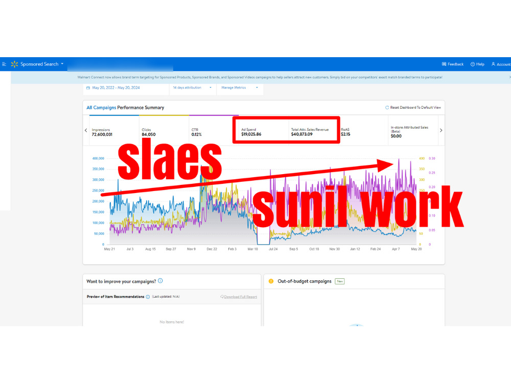Open Help in the top bar
This screenshot has height=383, width=511.
(477, 64)
